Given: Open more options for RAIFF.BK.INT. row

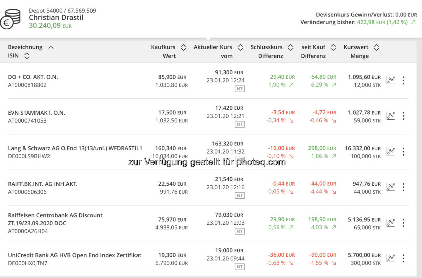Looking at the screenshot, I should [x=404, y=187].
